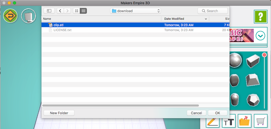Viewport: 271px width, 129px height.
Task: Select the rectangular box shape
Action: point(253,61)
